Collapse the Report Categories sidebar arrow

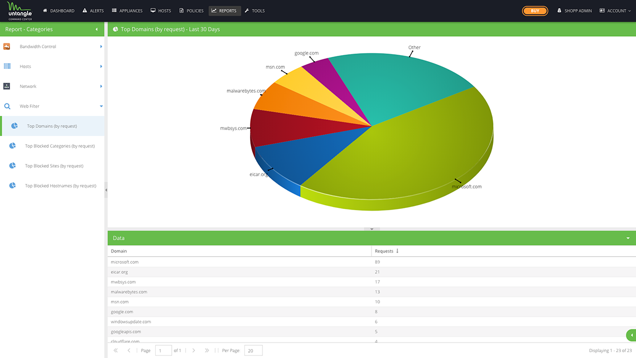click(x=96, y=30)
